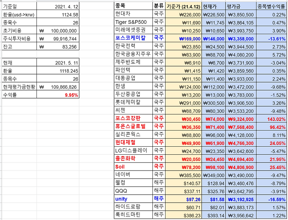
Task: Select the $337.11 base price cell
Action: (184, 191)
